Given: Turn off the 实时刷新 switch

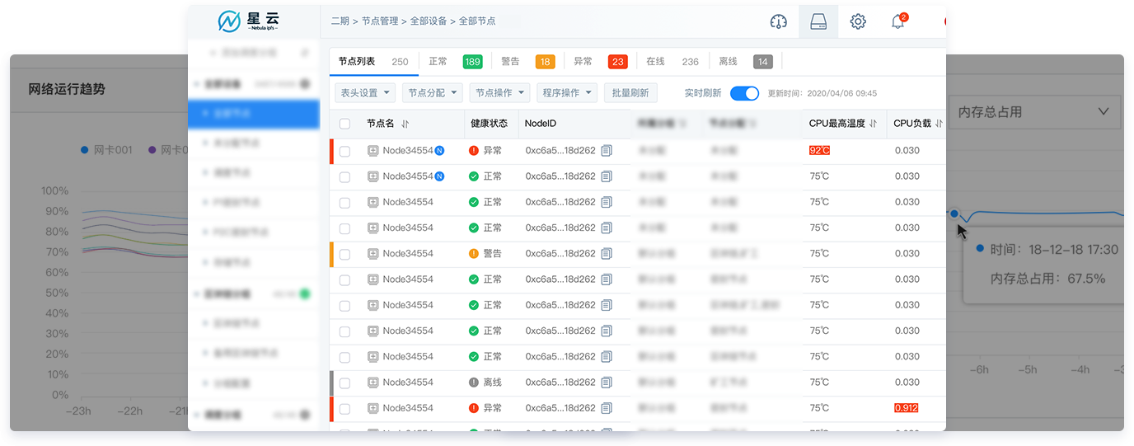Looking at the screenshot, I should tap(744, 93).
